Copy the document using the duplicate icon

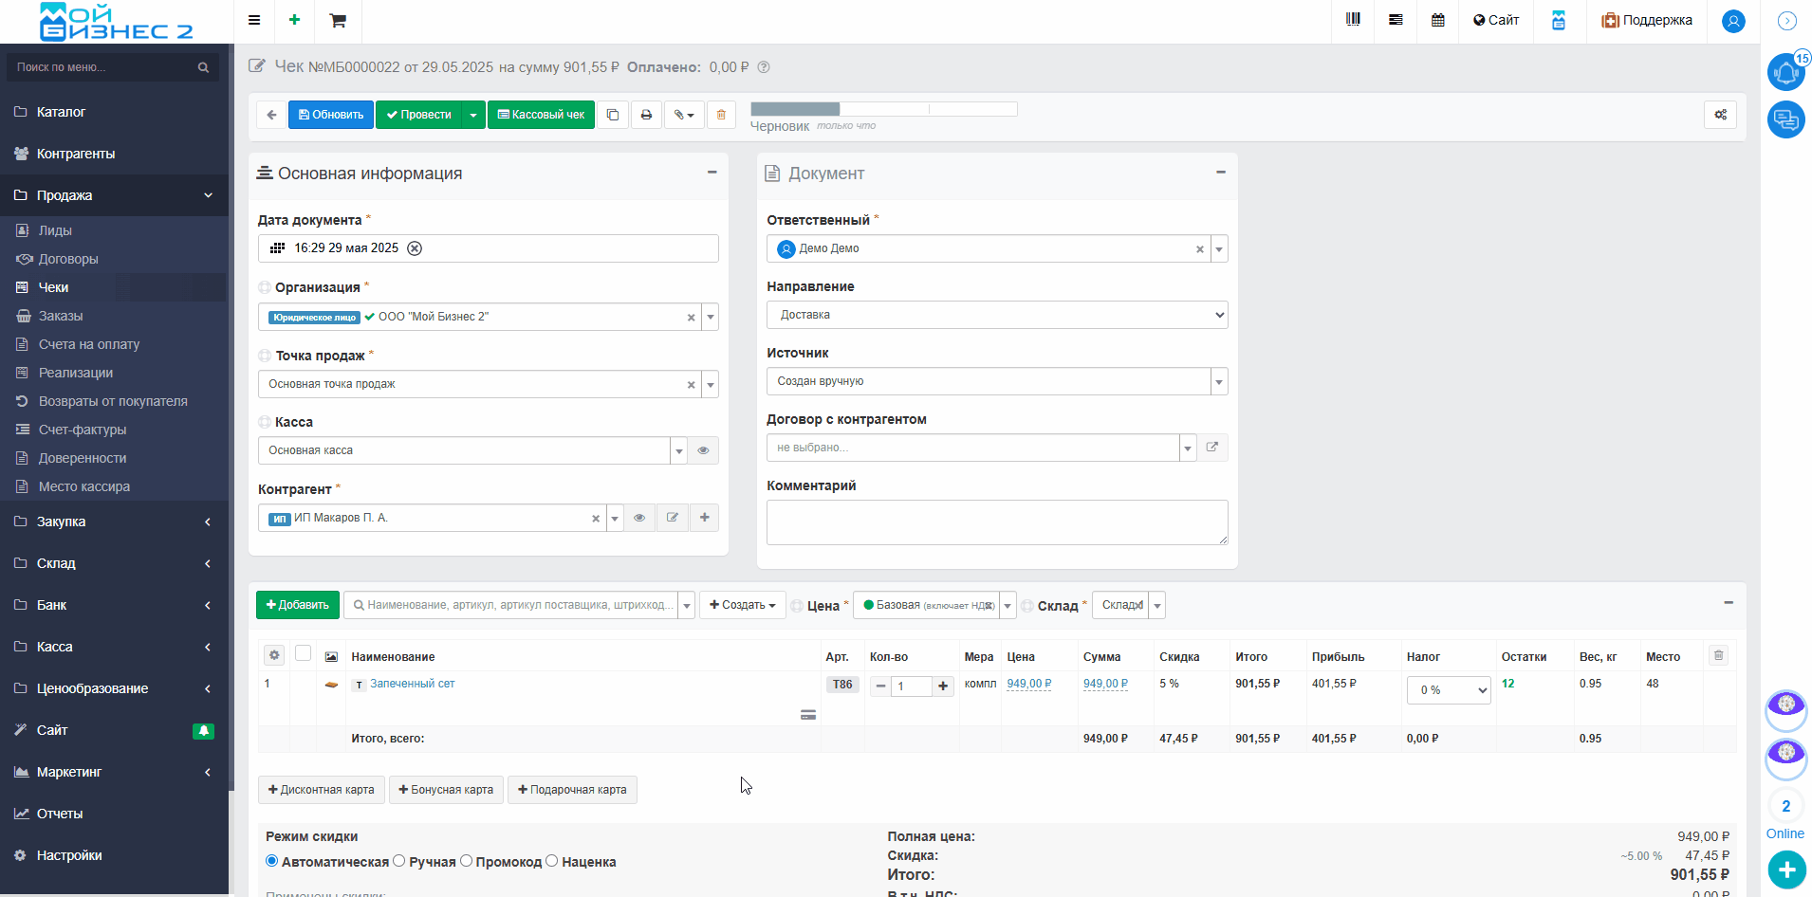tap(613, 115)
